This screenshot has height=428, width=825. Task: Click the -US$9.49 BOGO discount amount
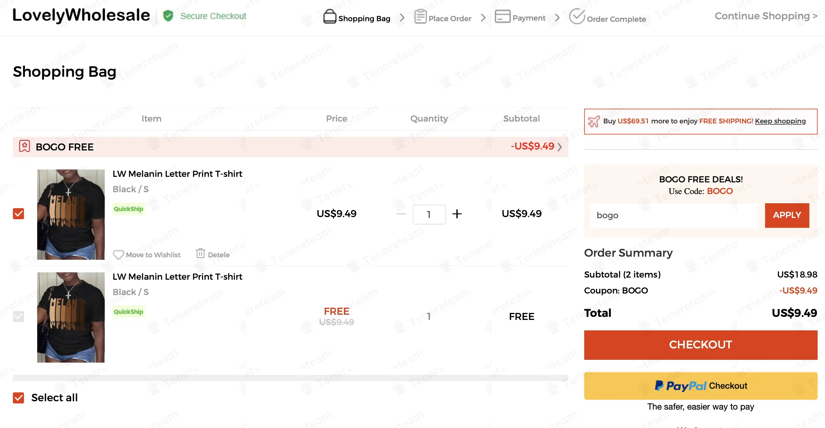point(532,146)
